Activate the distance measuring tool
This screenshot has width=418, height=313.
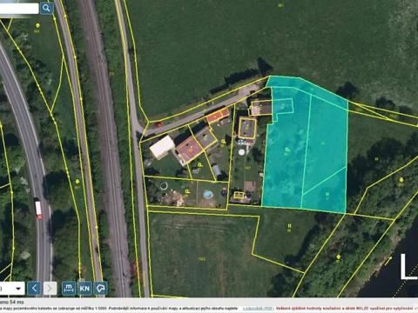point(69,288)
